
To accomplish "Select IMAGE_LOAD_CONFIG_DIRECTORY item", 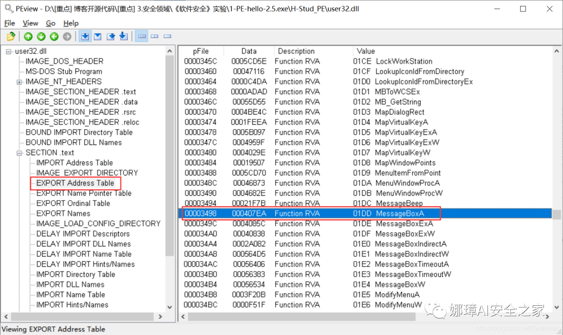I will pos(99,224).
